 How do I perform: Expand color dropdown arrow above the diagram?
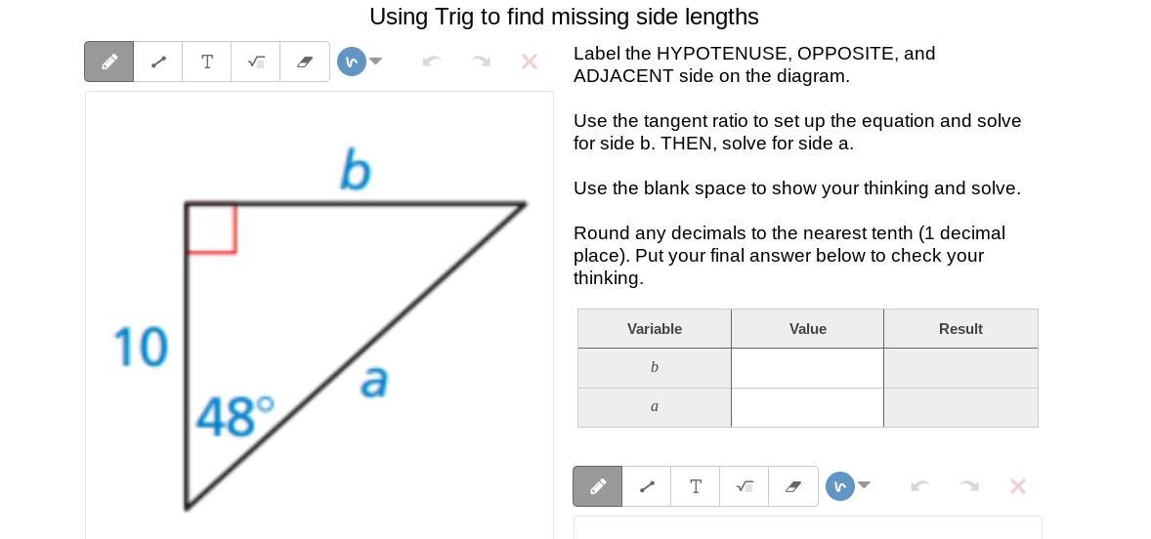tap(376, 62)
